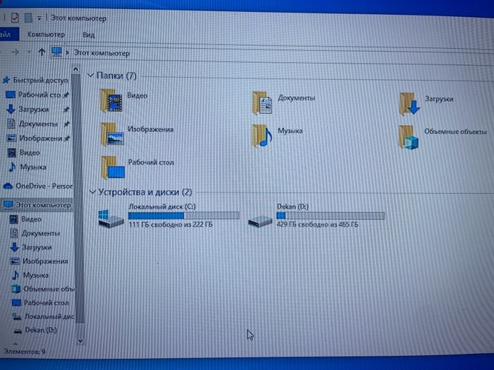Click Объемные объекты in navigation tree
This screenshot has width=494, height=370.
(x=43, y=289)
